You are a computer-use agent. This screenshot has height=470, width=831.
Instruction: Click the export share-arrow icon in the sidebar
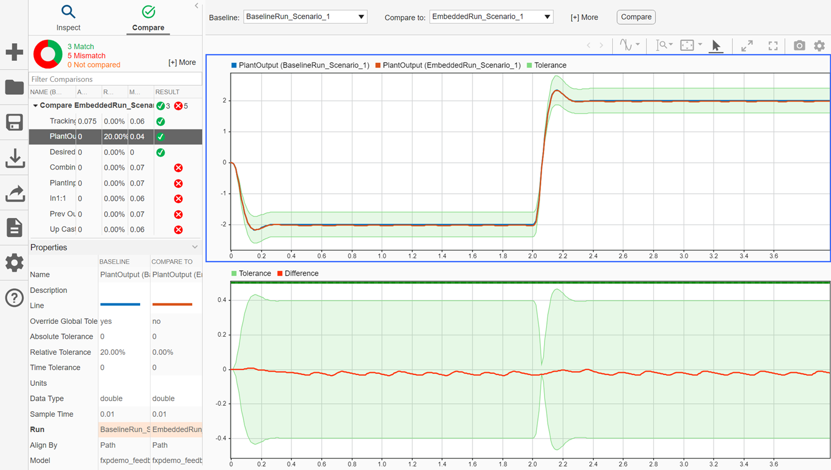[14, 193]
